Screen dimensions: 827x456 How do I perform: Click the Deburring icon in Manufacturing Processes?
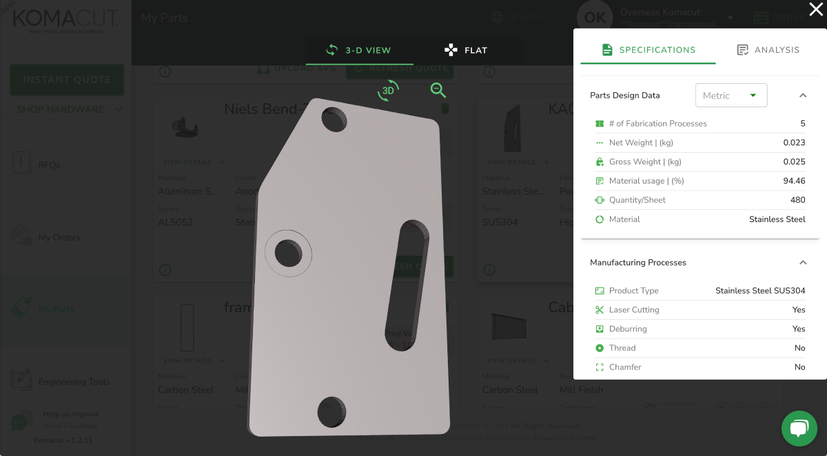point(601,329)
